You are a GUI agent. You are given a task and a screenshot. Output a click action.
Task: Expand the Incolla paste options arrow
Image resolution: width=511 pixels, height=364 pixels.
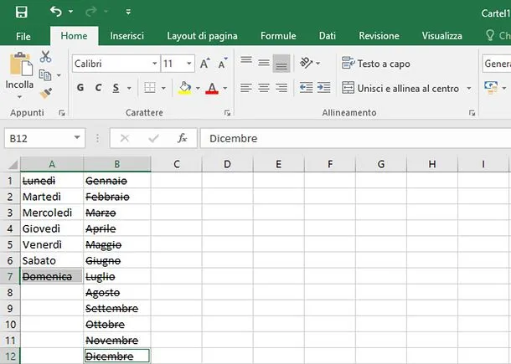pyautogui.click(x=19, y=97)
